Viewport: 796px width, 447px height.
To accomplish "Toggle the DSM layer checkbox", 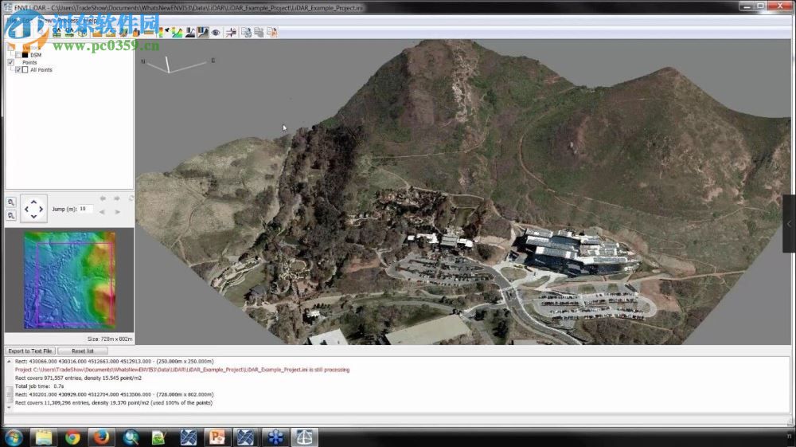I will (x=18, y=55).
